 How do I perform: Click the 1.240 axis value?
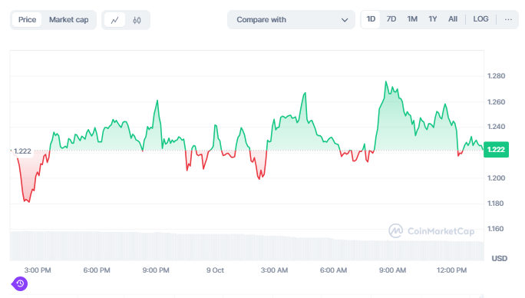[x=496, y=127]
